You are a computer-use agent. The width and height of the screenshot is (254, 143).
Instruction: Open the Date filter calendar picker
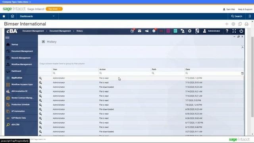(242, 73)
